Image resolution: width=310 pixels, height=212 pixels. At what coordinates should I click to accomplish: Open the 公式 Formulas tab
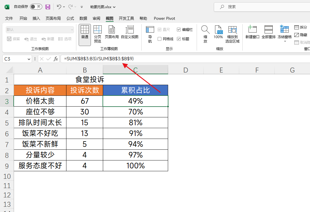pyautogui.click(x=70, y=18)
